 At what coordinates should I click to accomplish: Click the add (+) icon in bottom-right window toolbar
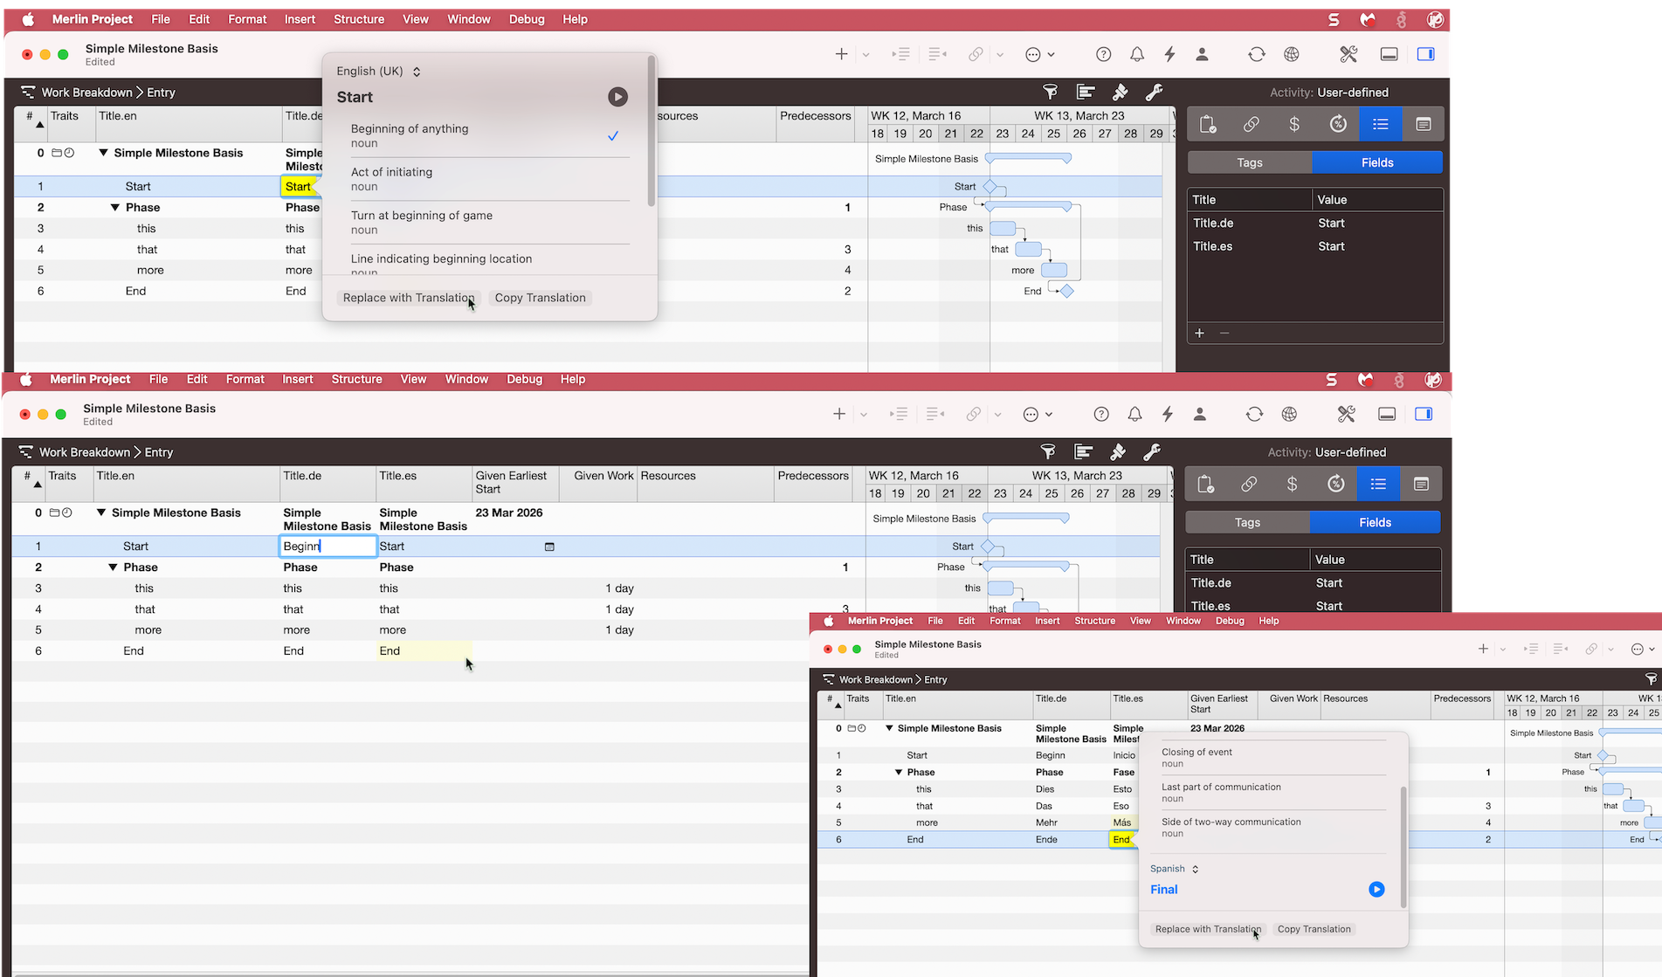[1483, 649]
